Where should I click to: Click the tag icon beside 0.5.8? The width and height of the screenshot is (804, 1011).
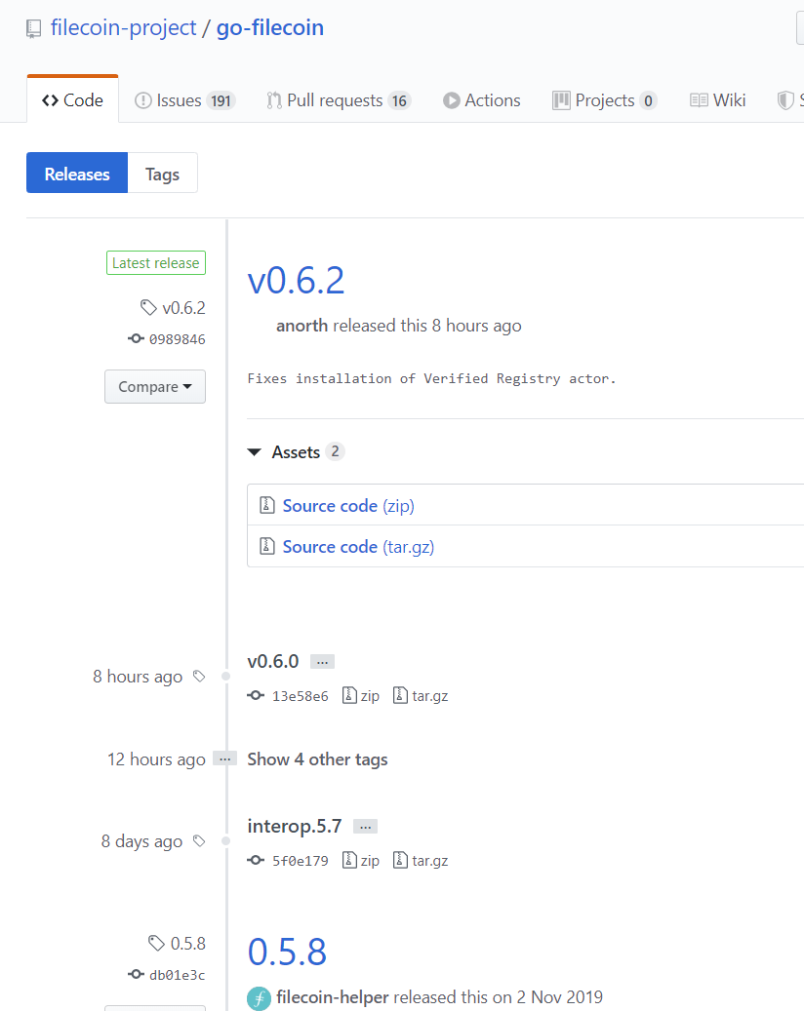(156, 944)
